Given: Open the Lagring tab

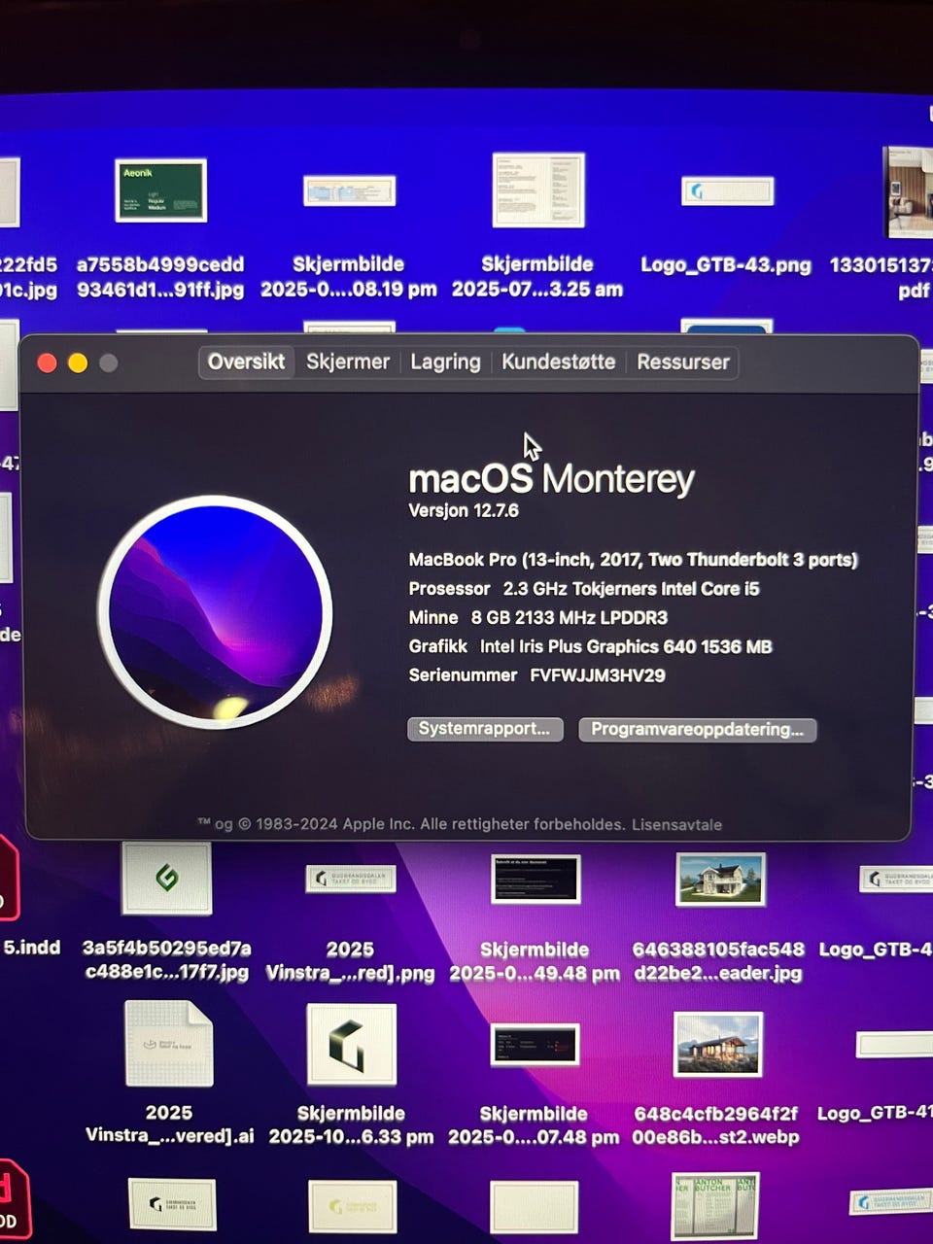Looking at the screenshot, I should point(445,363).
